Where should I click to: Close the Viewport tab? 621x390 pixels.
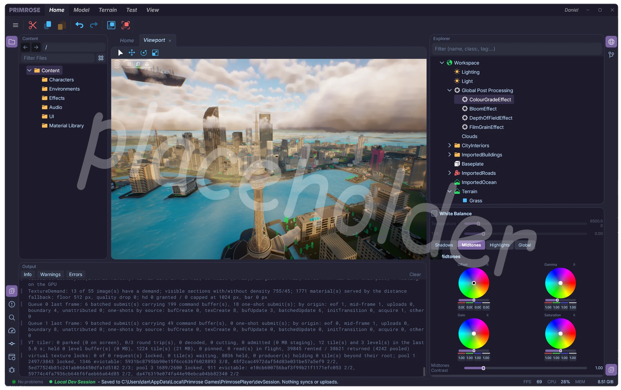pyautogui.click(x=170, y=41)
